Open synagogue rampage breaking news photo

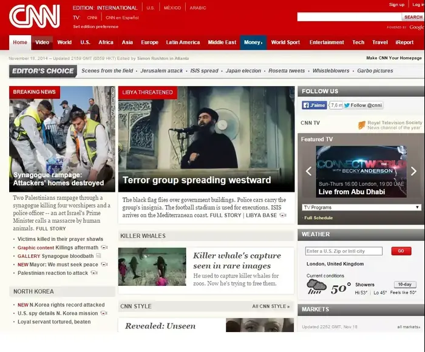coord(62,139)
